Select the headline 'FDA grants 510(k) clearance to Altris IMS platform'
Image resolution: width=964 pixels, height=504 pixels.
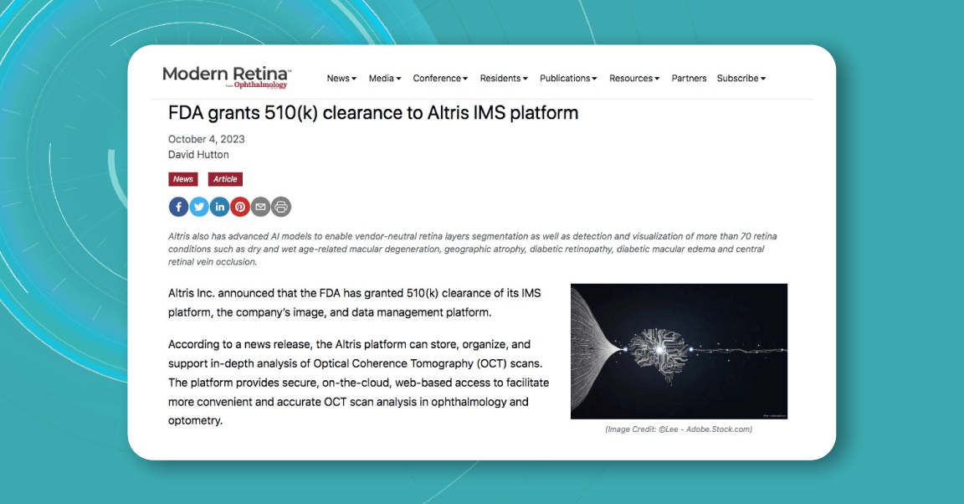373,113
